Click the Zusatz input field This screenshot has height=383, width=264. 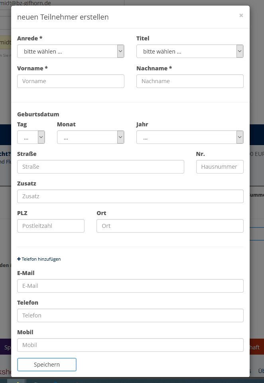pyautogui.click(x=130, y=196)
